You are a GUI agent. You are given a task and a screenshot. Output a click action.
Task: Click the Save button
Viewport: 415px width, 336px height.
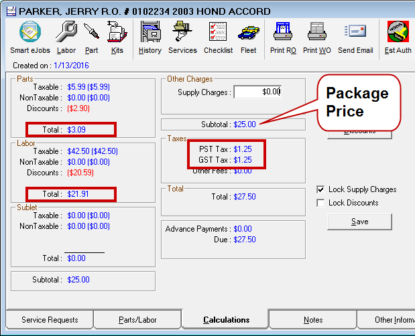[359, 222]
